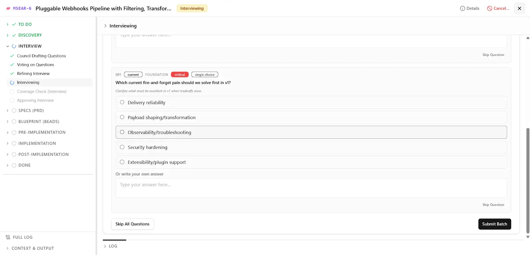Expand the PRE-IMPLEMENTATION section chevron
This screenshot has width=530, height=255.
tap(8, 132)
